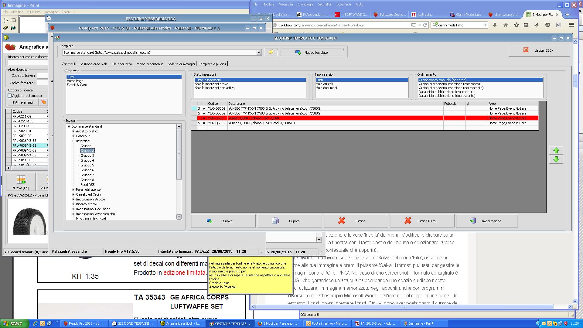Expand the Aspetto grafico tree node
The image size is (583, 328).
pos(73,132)
